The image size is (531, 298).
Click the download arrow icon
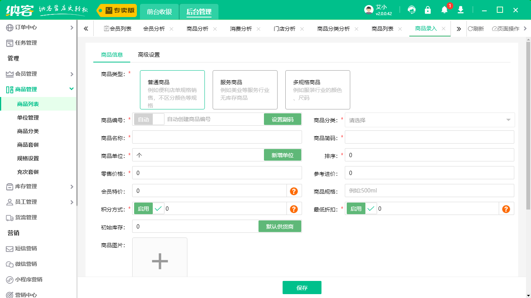point(461,10)
